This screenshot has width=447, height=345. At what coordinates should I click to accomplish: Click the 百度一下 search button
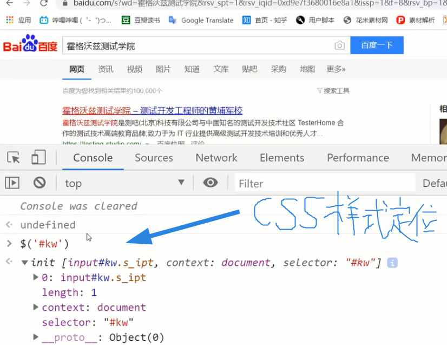(x=377, y=45)
